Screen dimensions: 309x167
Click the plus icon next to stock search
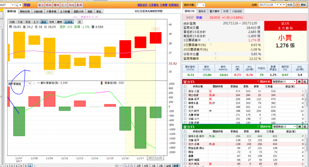point(20,5)
